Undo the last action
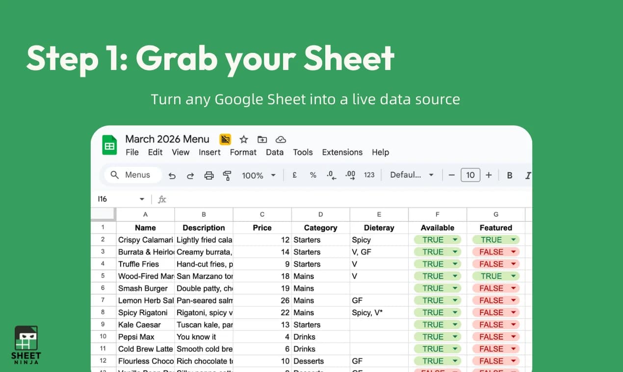 pyautogui.click(x=172, y=175)
